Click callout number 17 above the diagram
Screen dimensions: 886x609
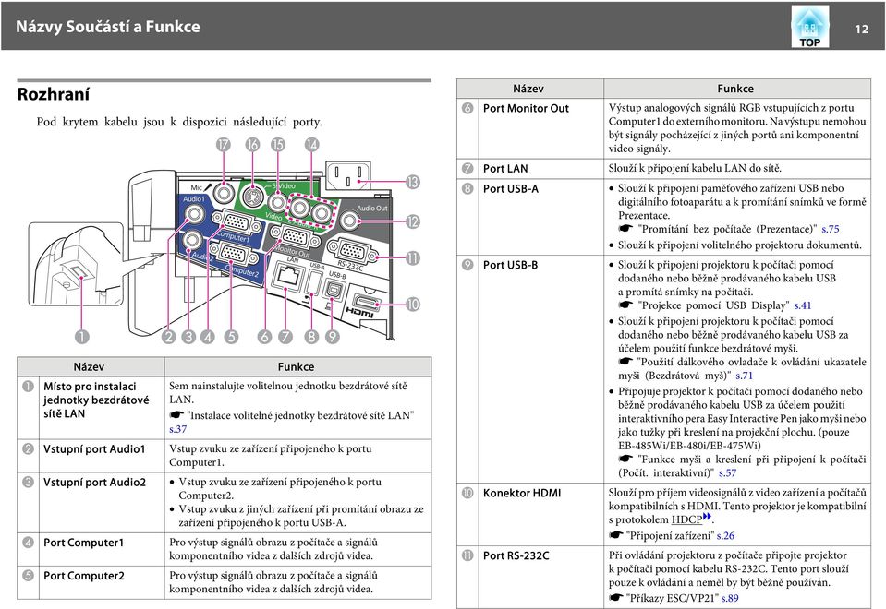coord(224,145)
